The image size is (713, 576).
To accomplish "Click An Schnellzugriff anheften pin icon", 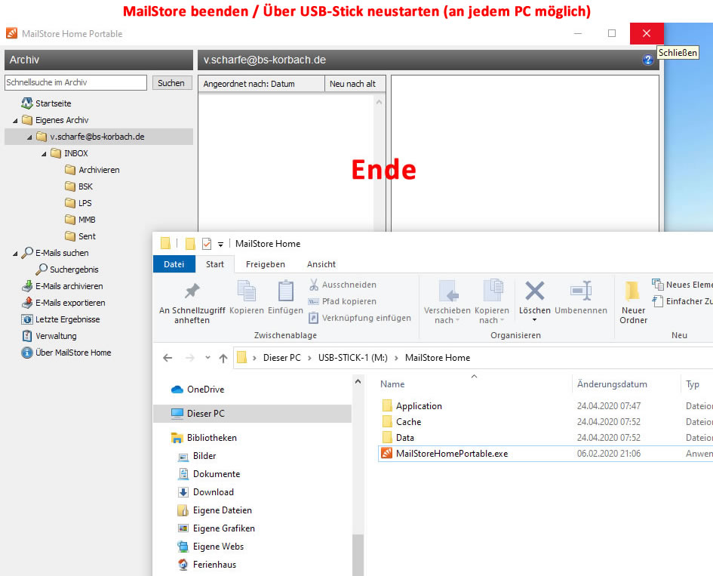I will click(192, 291).
